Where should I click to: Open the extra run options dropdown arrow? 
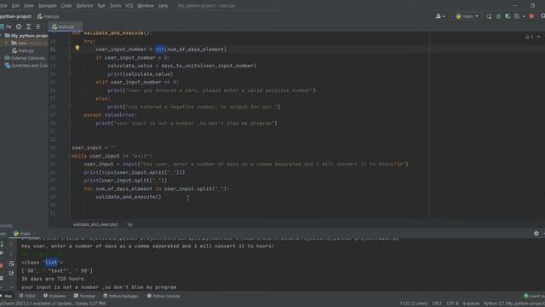point(525,16)
